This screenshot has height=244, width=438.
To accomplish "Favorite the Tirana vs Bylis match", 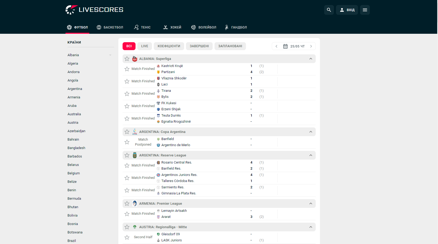I will 127,94.
